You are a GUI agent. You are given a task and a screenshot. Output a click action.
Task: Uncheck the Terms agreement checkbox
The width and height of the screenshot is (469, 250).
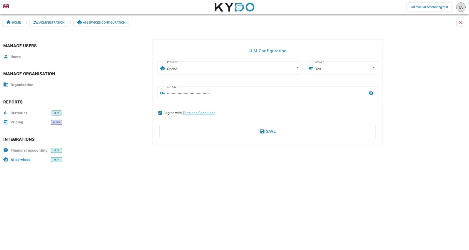(160, 113)
